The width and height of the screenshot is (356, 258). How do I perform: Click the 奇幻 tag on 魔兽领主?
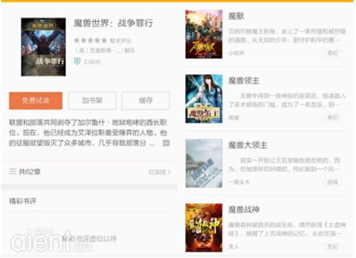coord(333,118)
